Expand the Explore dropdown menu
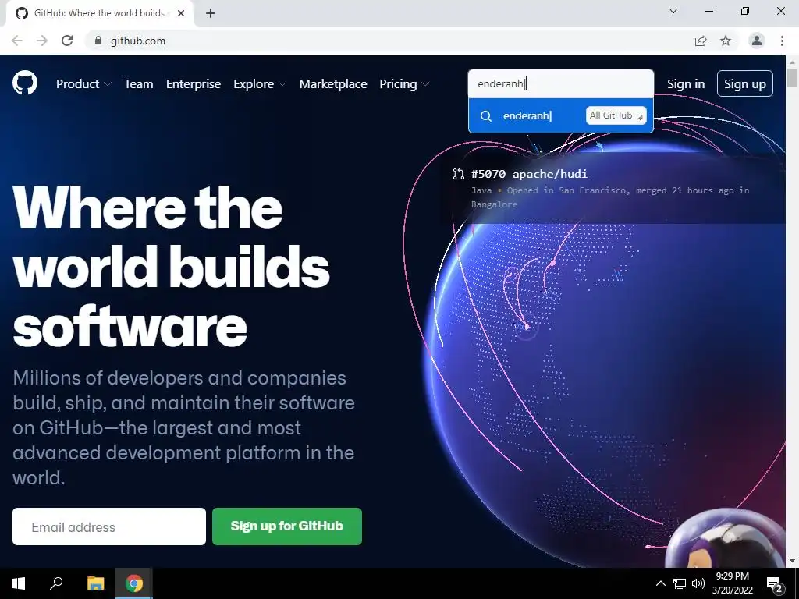The image size is (799, 599). [260, 84]
